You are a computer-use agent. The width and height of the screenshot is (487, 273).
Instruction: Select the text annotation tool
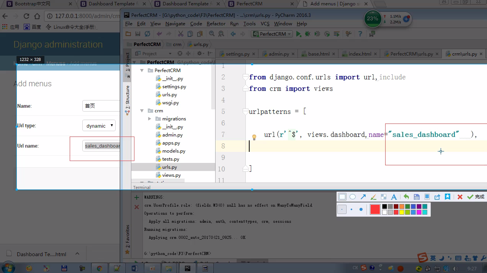coord(394,197)
